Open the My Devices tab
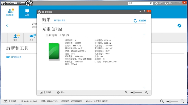The height and width of the screenshot is (105, 188). (10, 12)
